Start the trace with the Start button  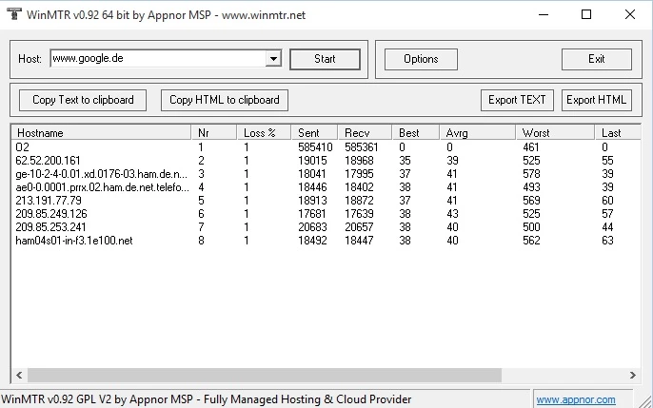click(325, 59)
